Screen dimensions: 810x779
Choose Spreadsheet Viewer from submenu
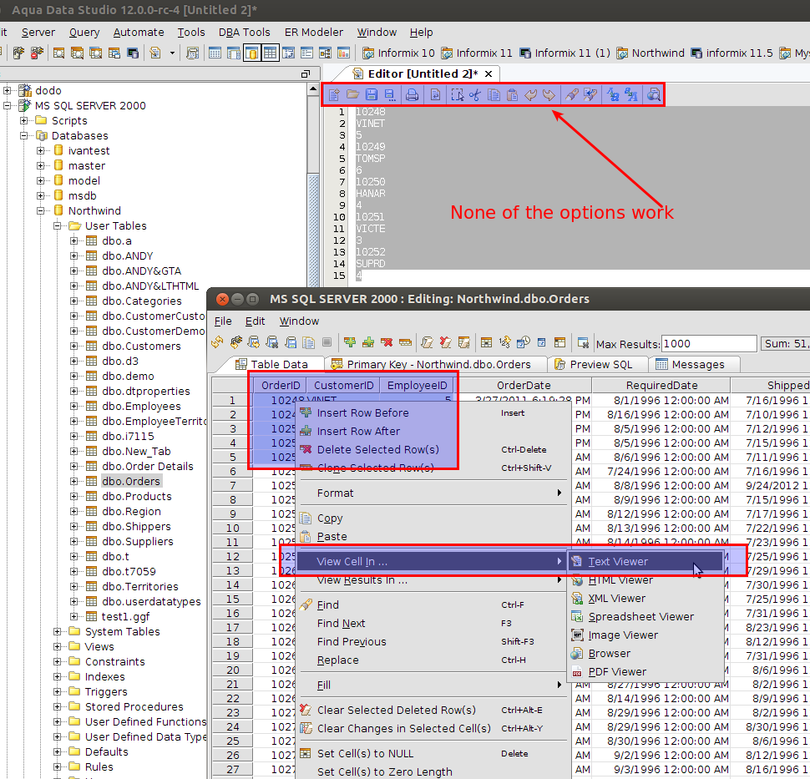pyautogui.click(x=645, y=616)
